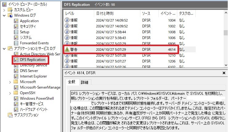Click the サブスクリプション icon
This screenshot has width=228, height=132.
[x=10, y=115]
